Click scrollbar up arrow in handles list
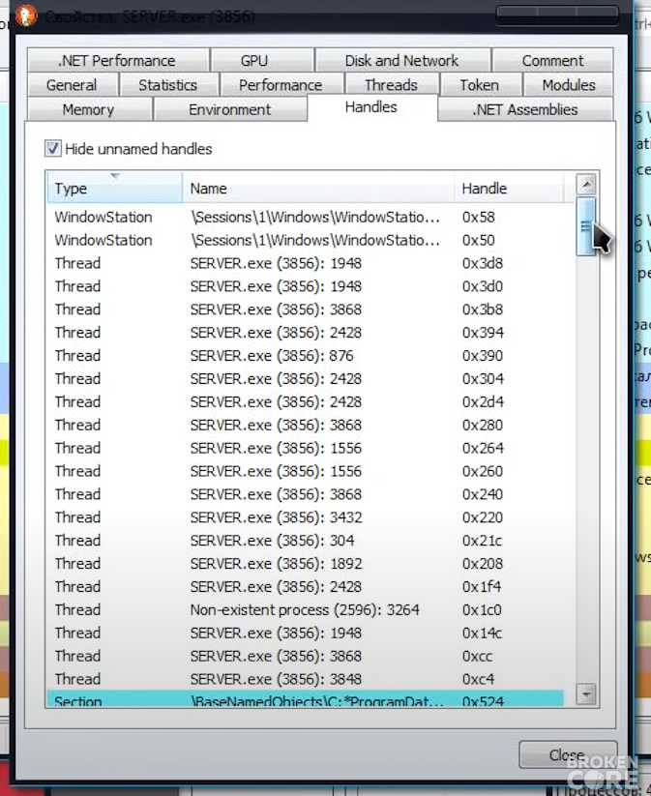651x796 pixels. (x=586, y=184)
